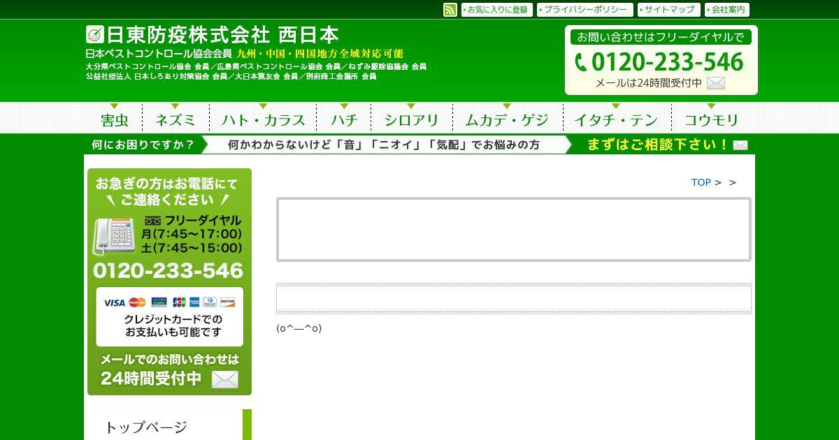Select the ハト・カラス menu tab
The height and width of the screenshot is (440, 839).
coord(263,117)
